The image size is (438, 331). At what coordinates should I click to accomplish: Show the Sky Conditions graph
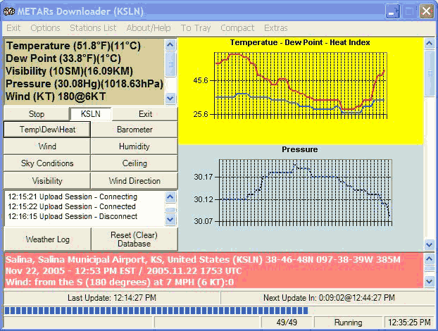pos(47,163)
